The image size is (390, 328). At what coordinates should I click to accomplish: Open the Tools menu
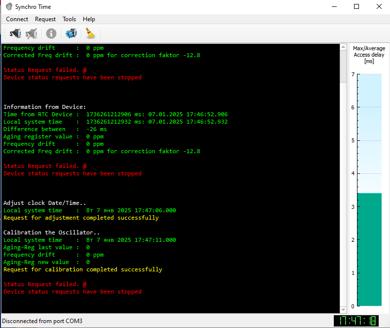pyautogui.click(x=69, y=19)
